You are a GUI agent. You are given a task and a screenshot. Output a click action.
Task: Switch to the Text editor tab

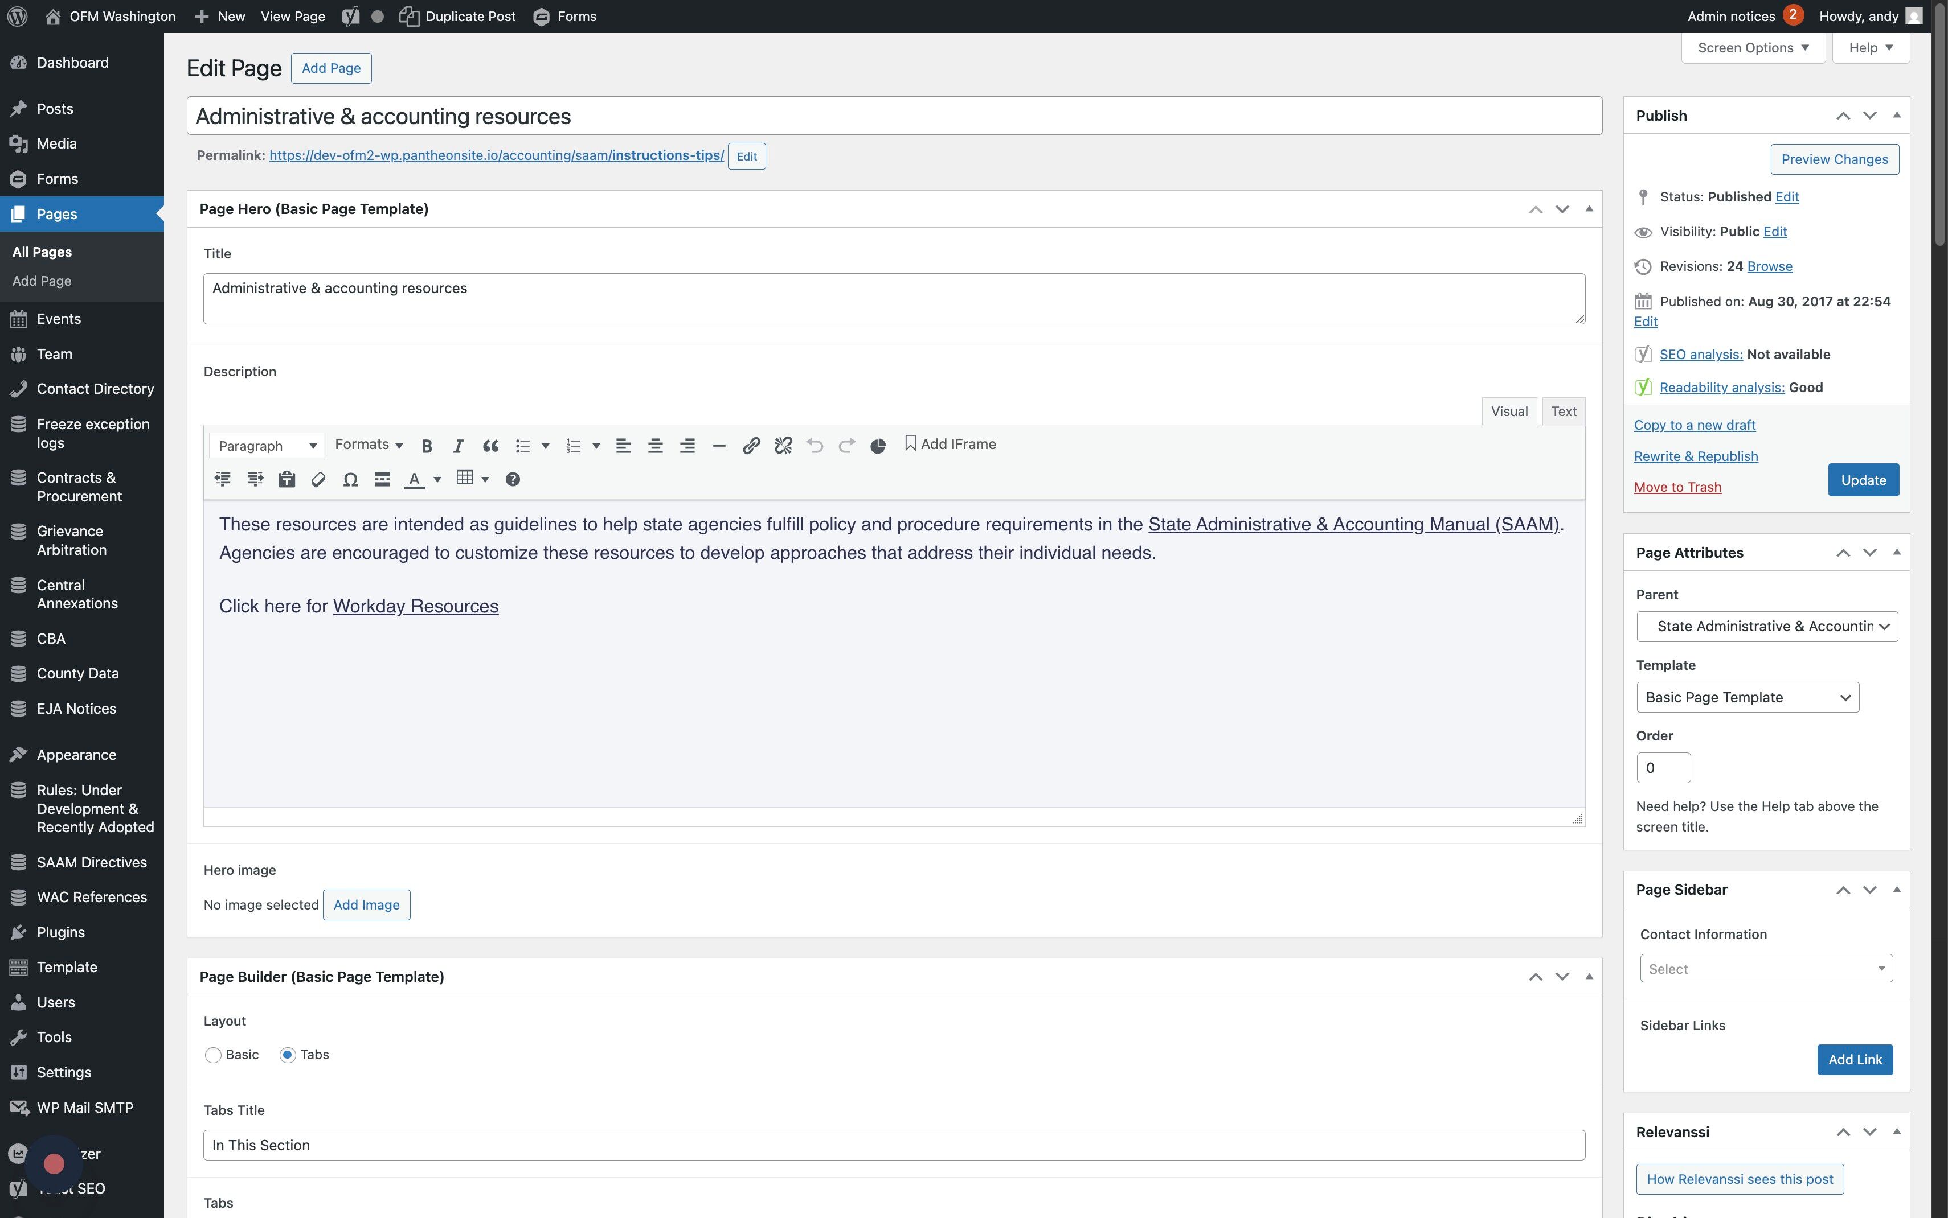pos(1563,412)
